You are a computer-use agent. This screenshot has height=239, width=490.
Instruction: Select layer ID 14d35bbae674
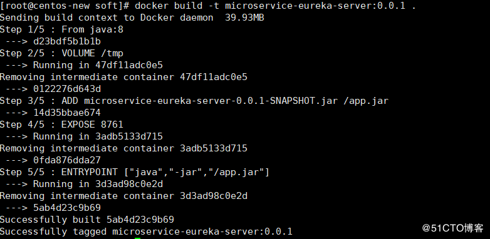click(67, 113)
